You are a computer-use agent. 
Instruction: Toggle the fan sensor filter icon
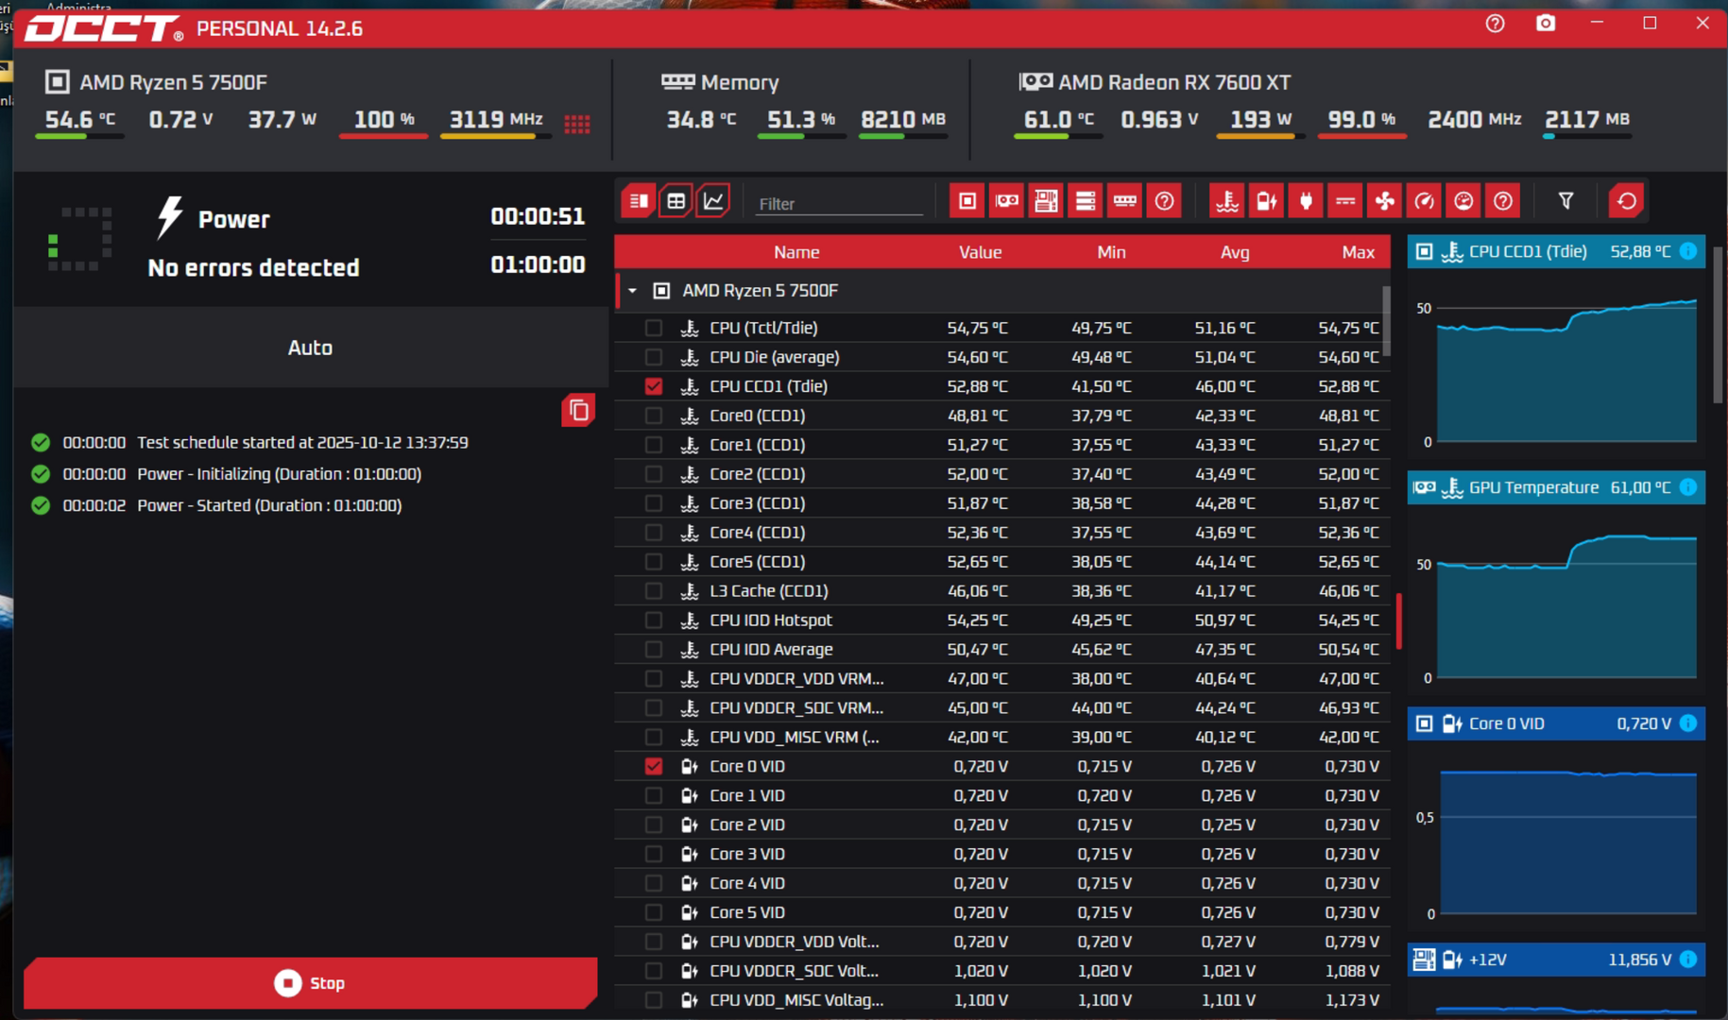(1384, 201)
